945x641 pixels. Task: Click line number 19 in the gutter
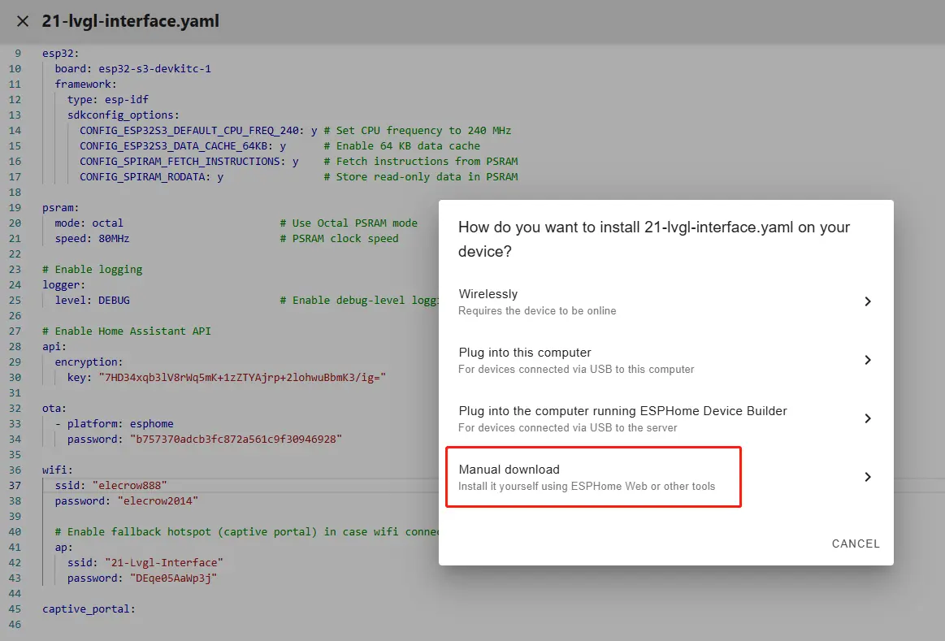coord(15,208)
